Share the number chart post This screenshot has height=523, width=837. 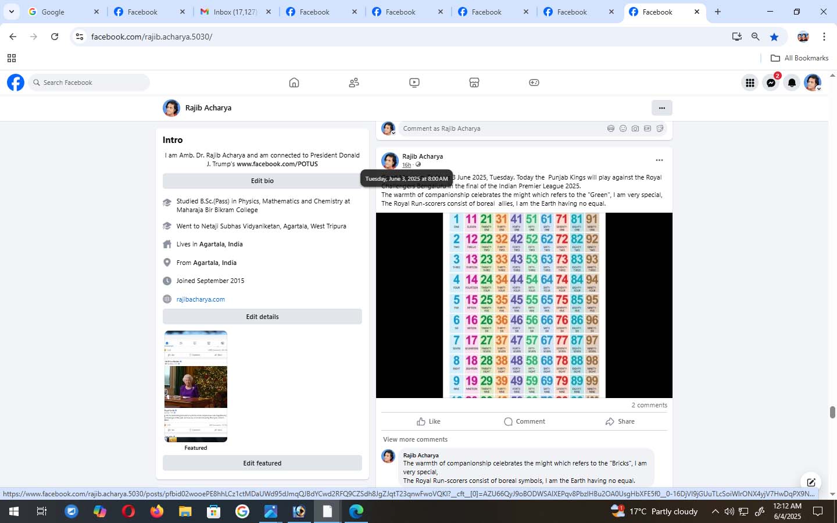tap(620, 421)
